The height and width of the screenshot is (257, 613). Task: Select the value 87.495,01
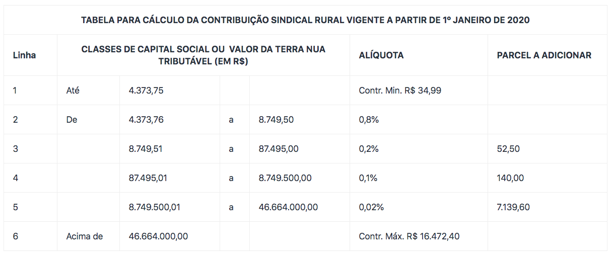tap(148, 178)
